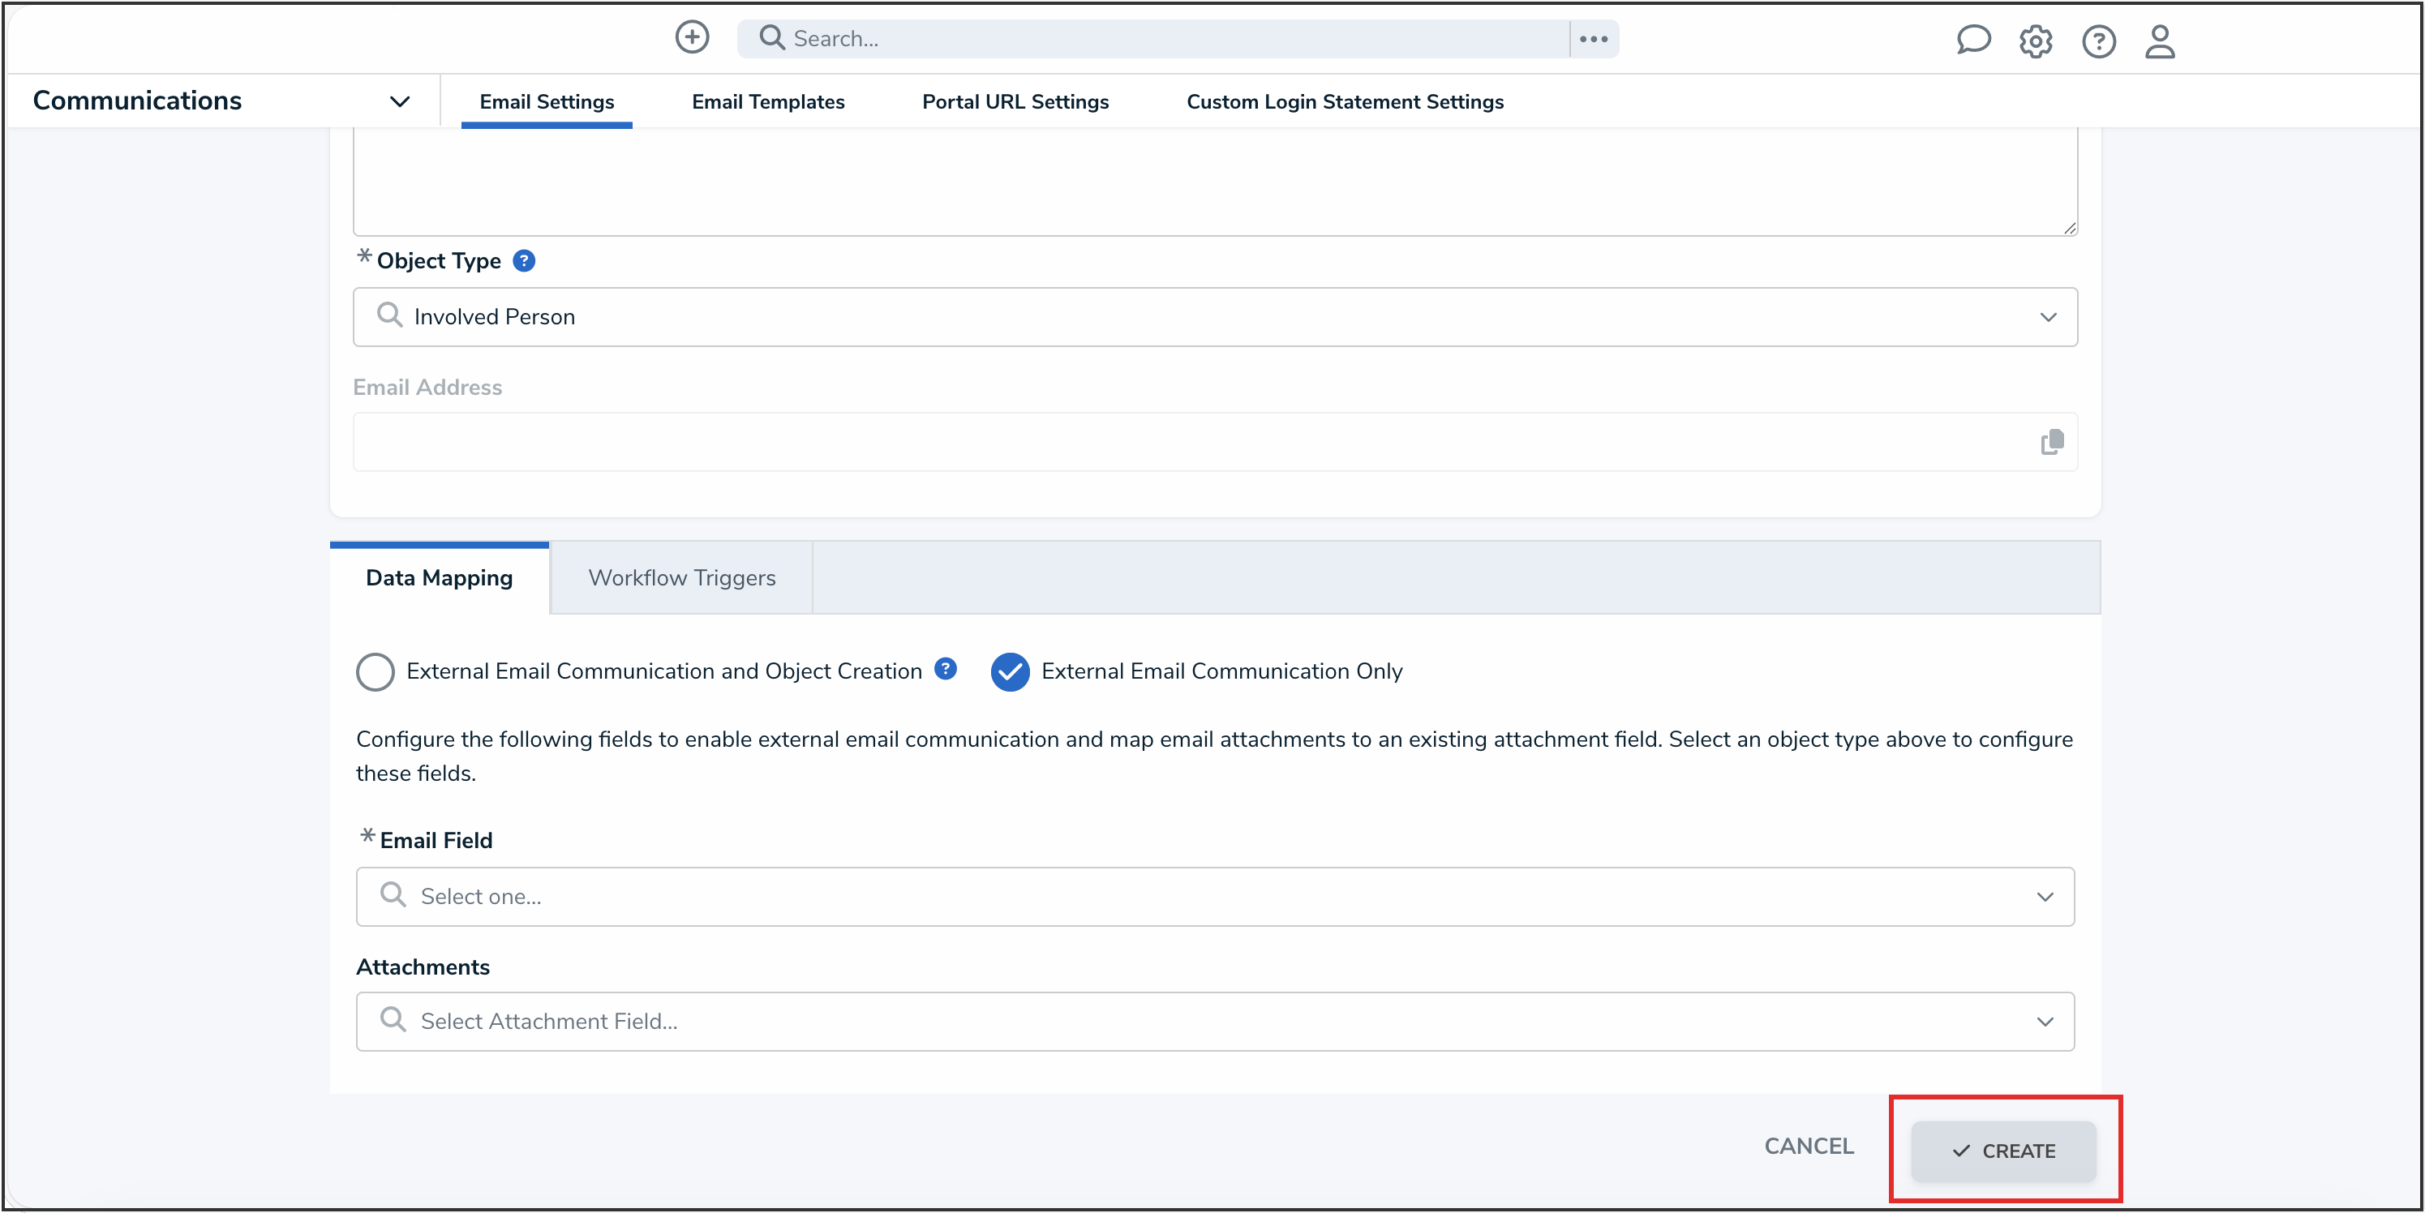The width and height of the screenshot is (2425, 1213).
Task: Click the help question mark icon
Action: click(2098, 41)
